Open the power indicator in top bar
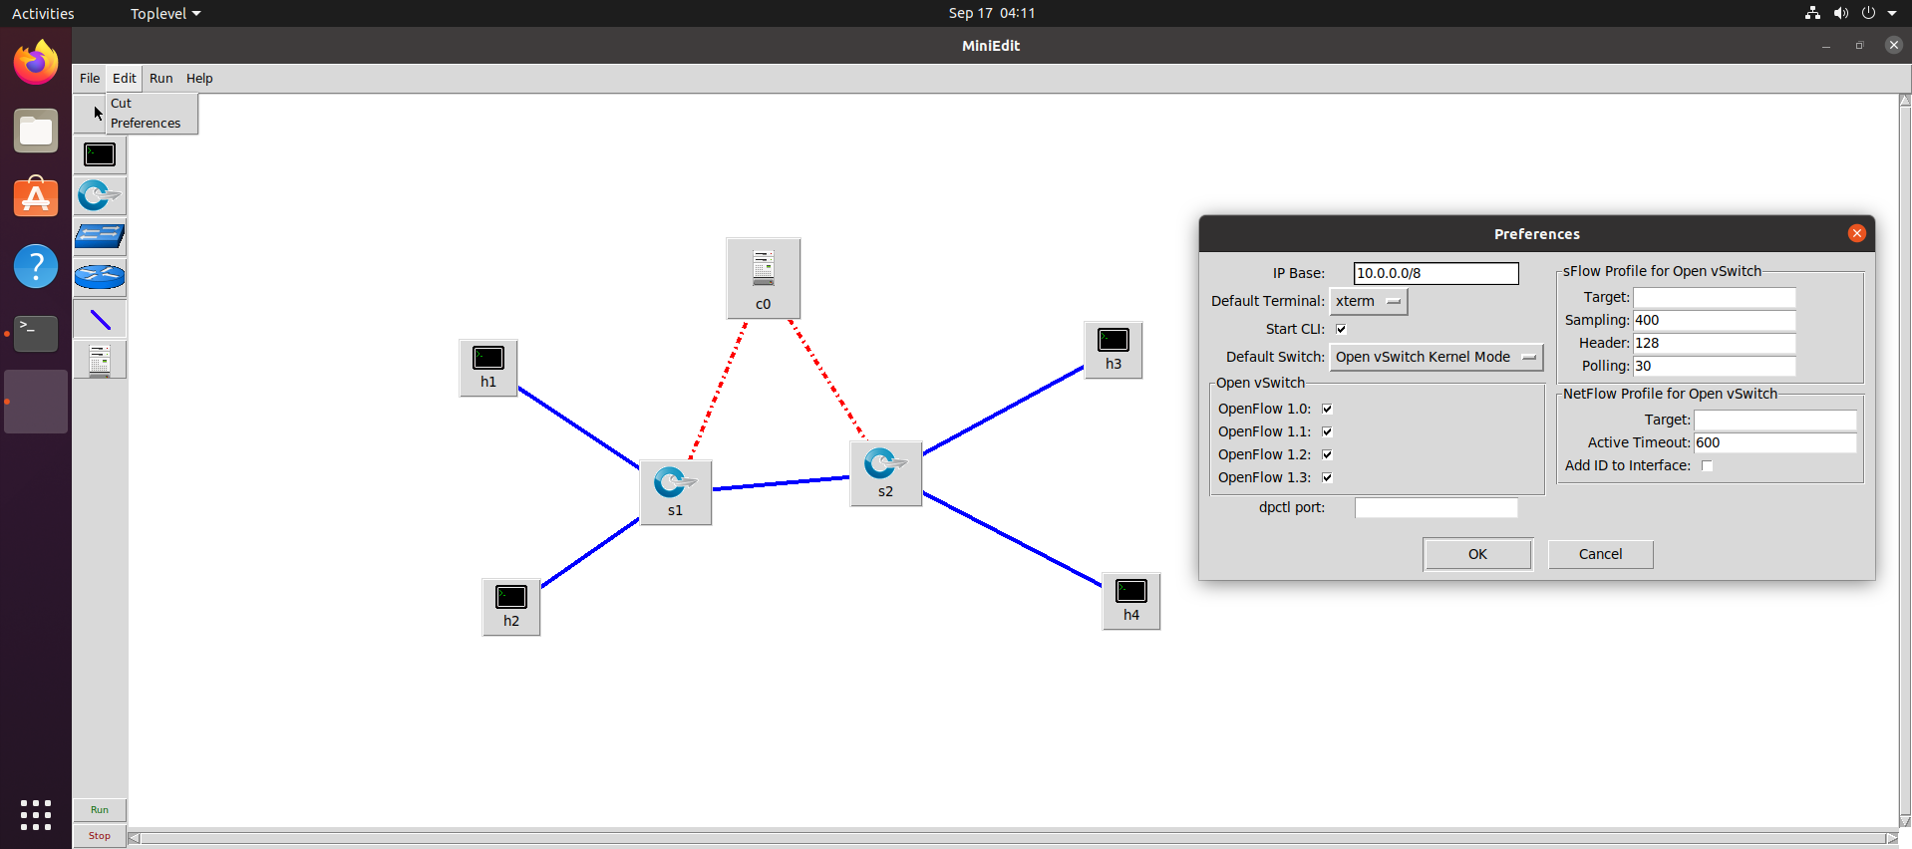Viewport: 1912px width, 849px height. (x=1868, y=13)
